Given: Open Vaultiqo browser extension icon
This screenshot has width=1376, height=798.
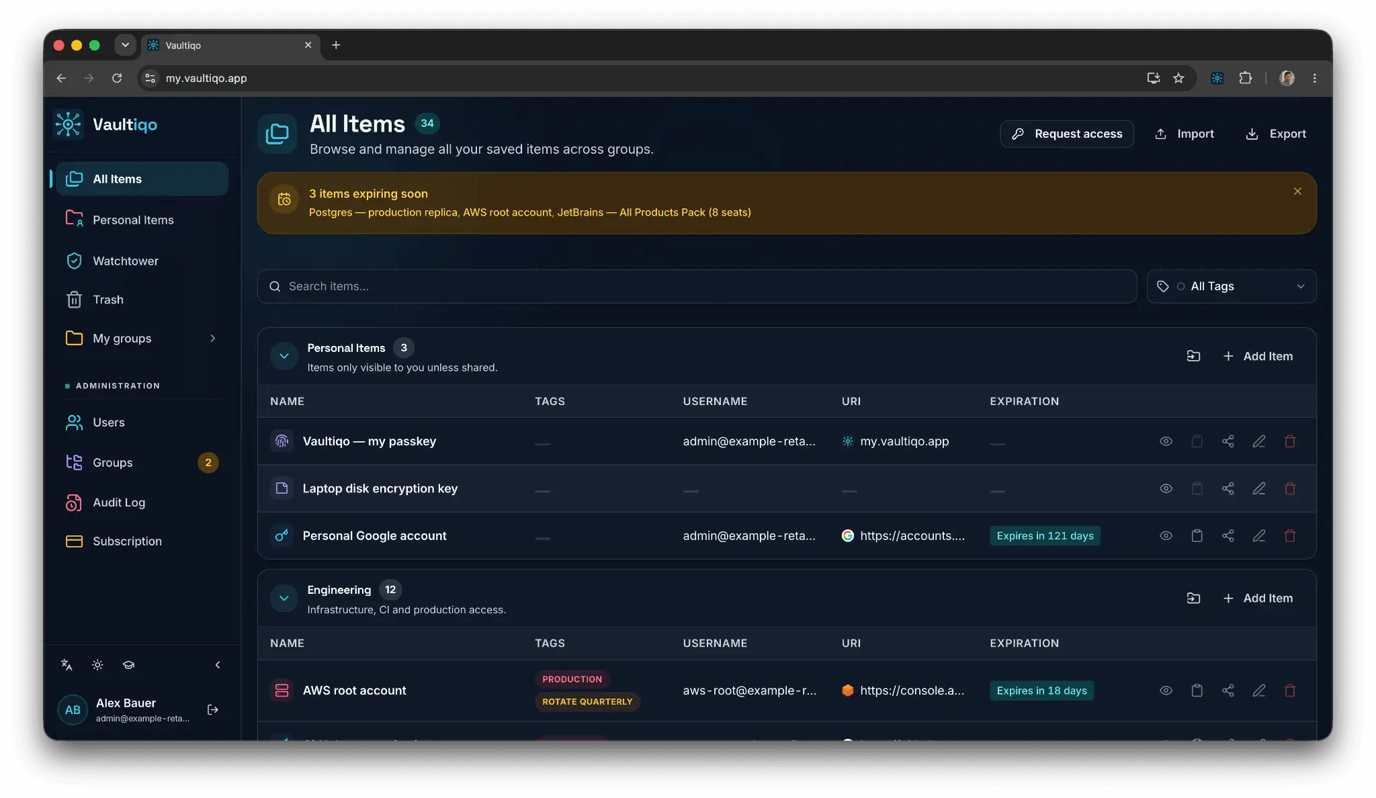Looking at the screenshot, I should [x=1217, y=78].
